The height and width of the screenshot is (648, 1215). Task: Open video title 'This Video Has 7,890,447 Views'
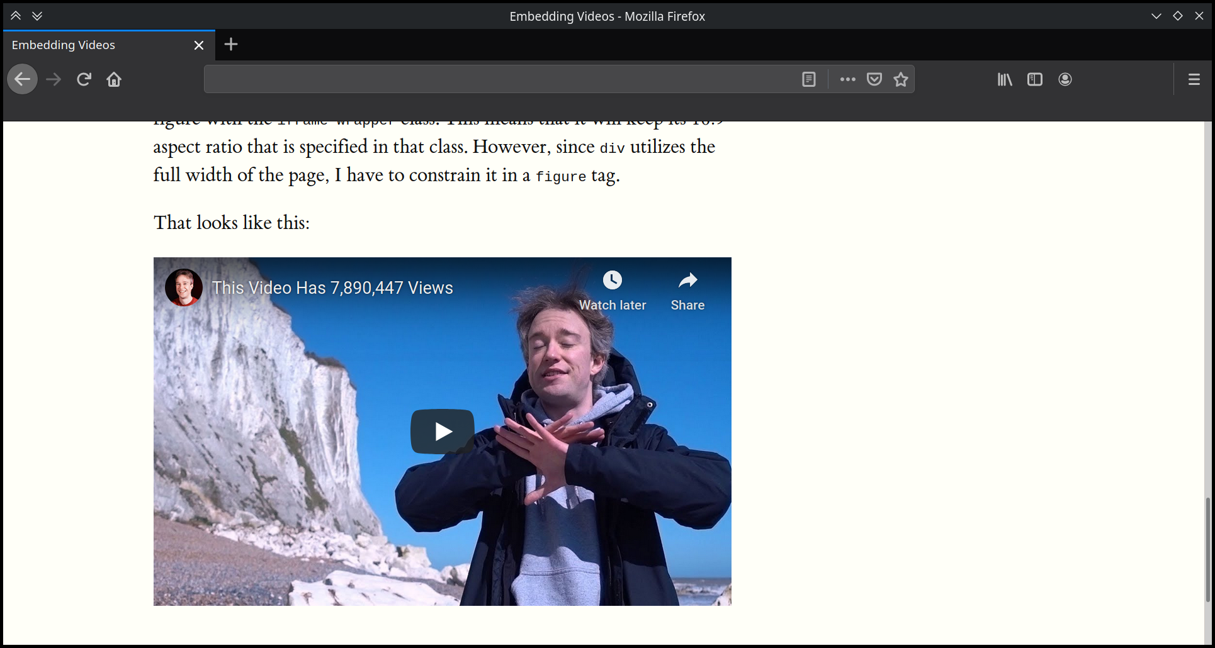[332, 288]
